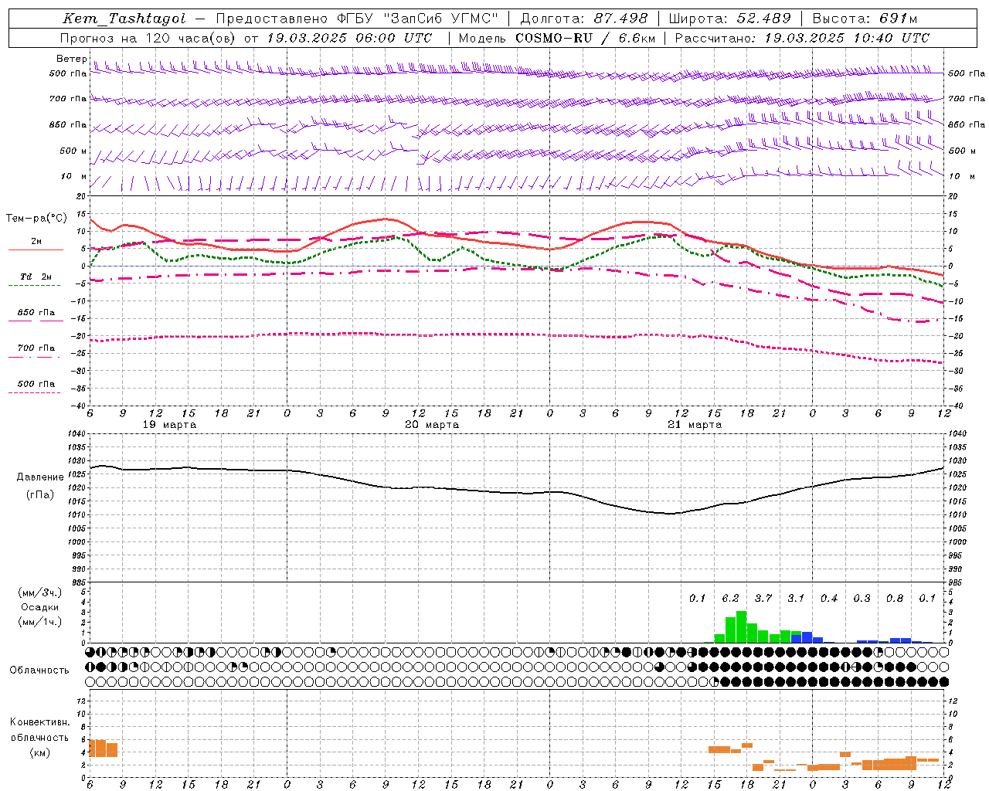Select the 850 гПа temperature legend label

(x=36, y=313)
